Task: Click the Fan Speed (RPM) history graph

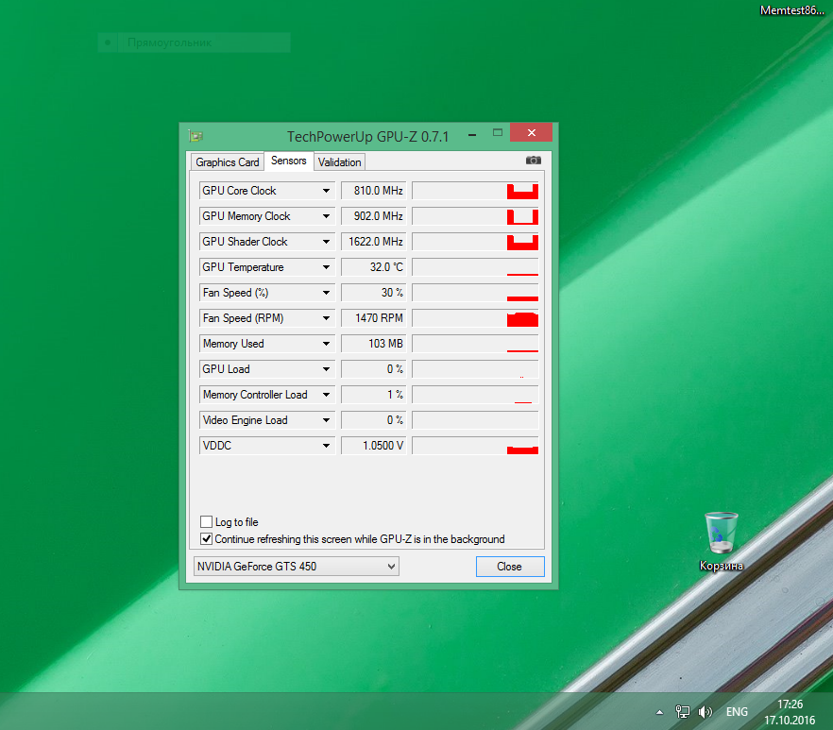Action: [x=475, y=318]
